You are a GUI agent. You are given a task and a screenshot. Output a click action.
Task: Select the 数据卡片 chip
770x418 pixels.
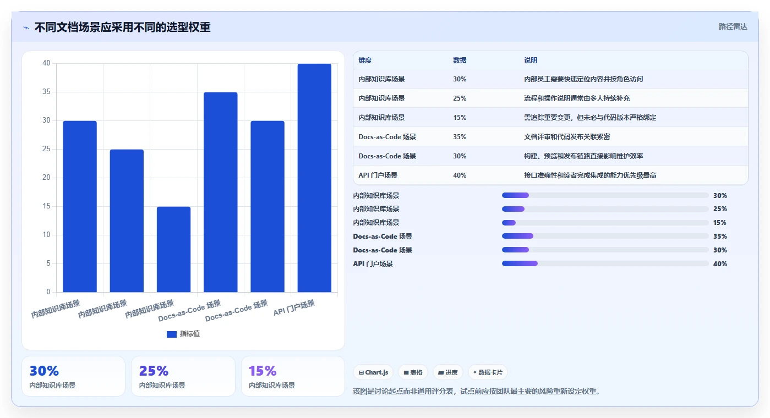pos(488,372)
